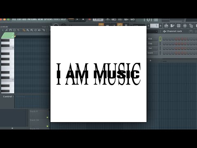Toggle the first step of Kick row

164,39
